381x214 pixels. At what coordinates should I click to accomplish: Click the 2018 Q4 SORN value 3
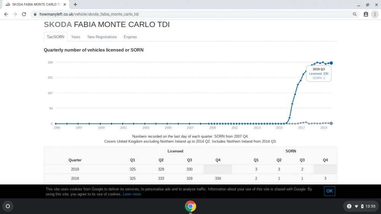[325, 178]
